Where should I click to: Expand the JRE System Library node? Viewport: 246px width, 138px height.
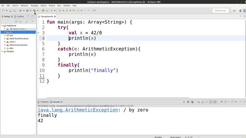5,29
